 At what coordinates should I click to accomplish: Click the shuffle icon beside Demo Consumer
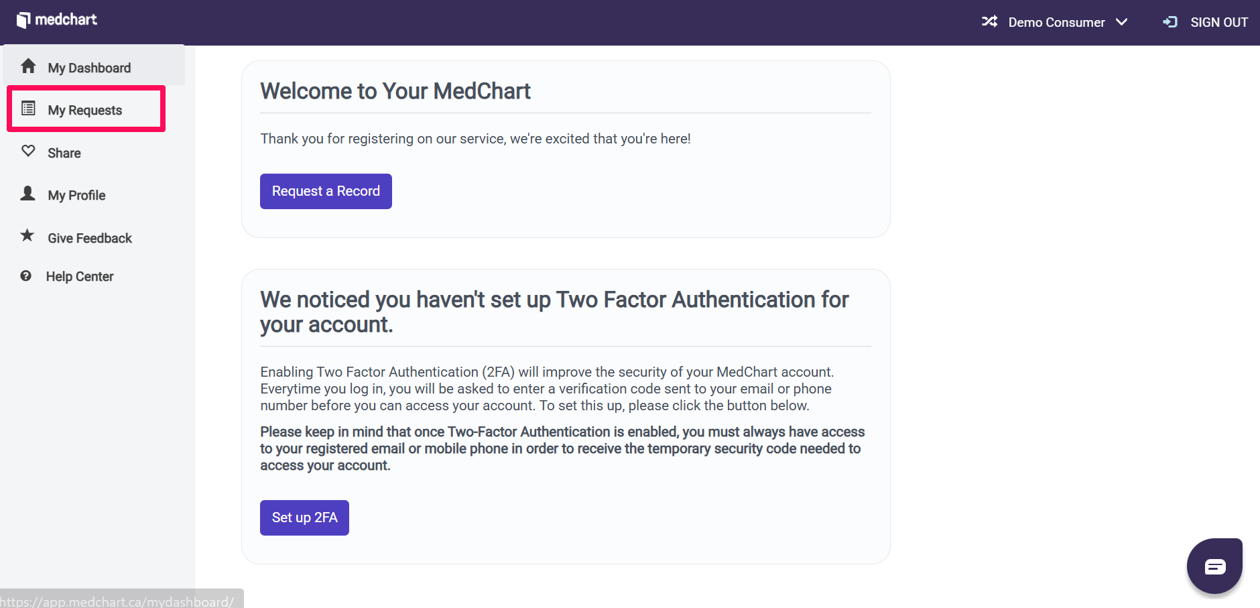[989, 21]
